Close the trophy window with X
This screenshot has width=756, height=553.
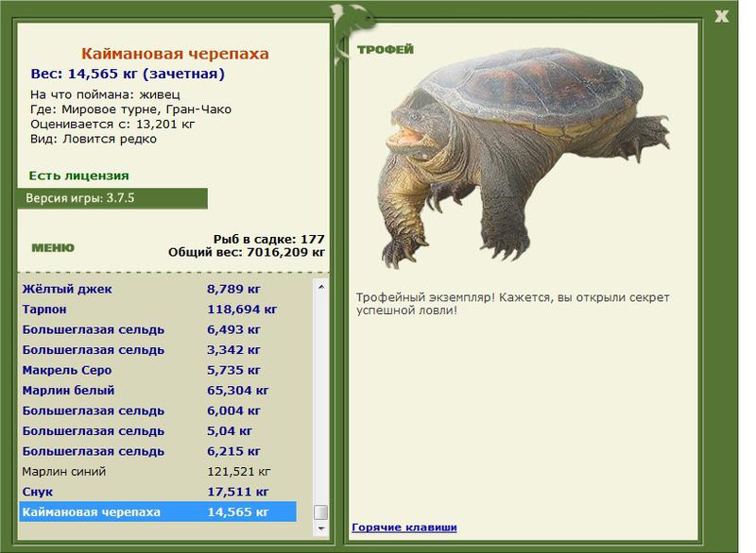(721, 16)
